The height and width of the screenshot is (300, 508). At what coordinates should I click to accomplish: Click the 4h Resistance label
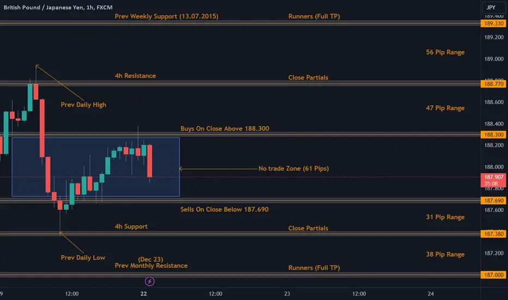point(135,76)
